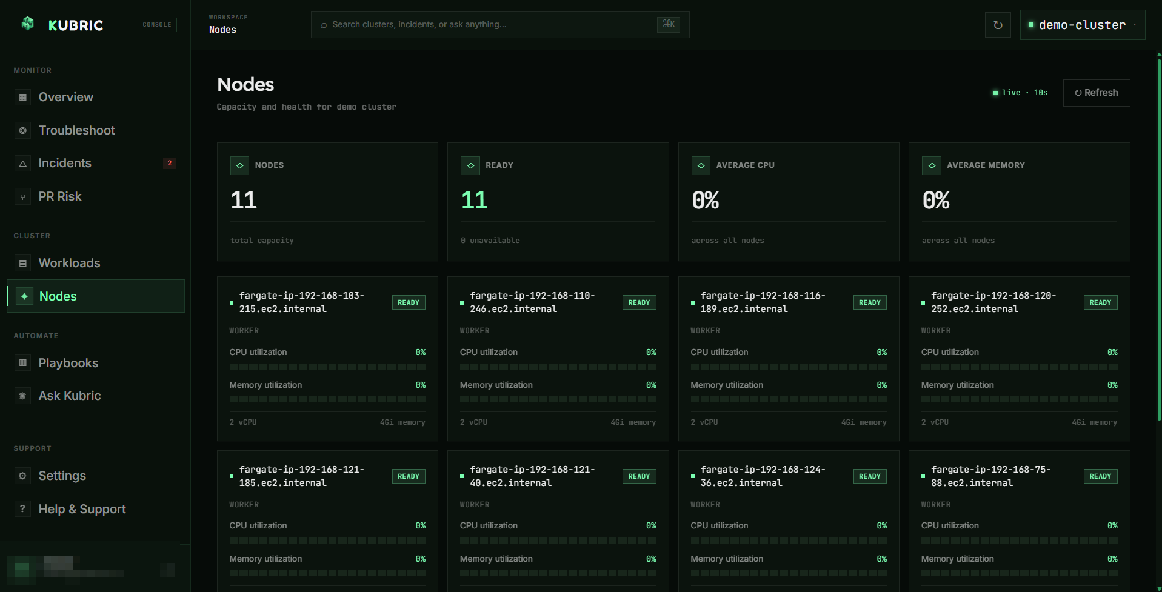Click node name fargate-ip-192-168-121-185.ec2.internal
1162x592 pixels.
(x=301, y=476)
